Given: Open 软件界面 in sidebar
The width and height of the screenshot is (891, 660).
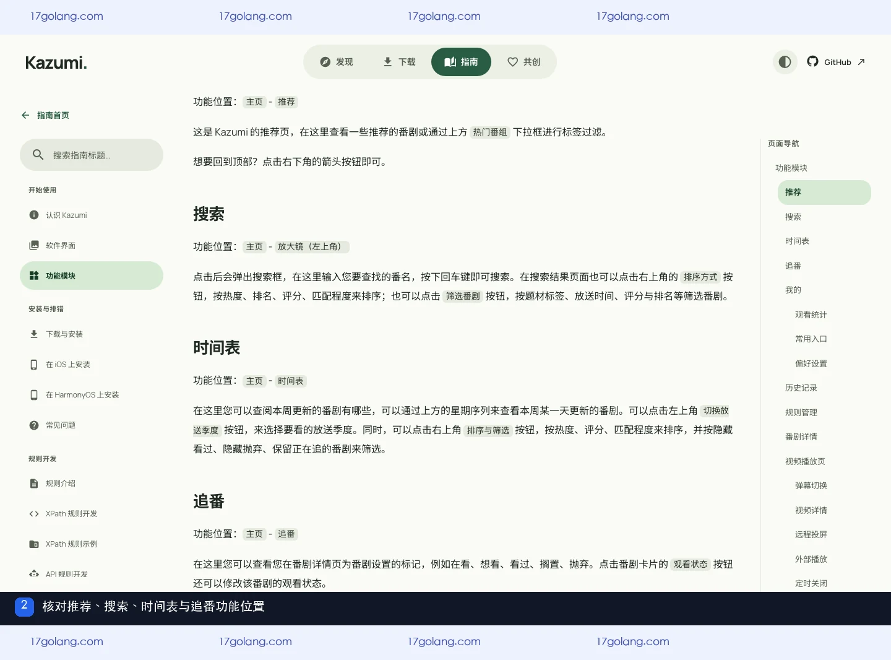Looking at the screenshot, I should (92, 245).
